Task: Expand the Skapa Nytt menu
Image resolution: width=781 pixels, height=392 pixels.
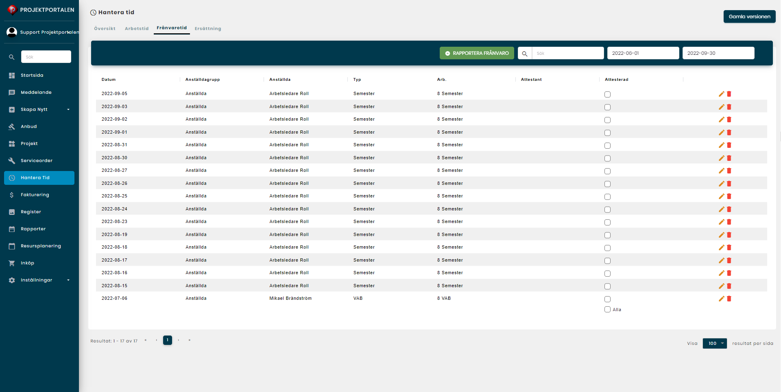Action: click(x=39, y=109)
